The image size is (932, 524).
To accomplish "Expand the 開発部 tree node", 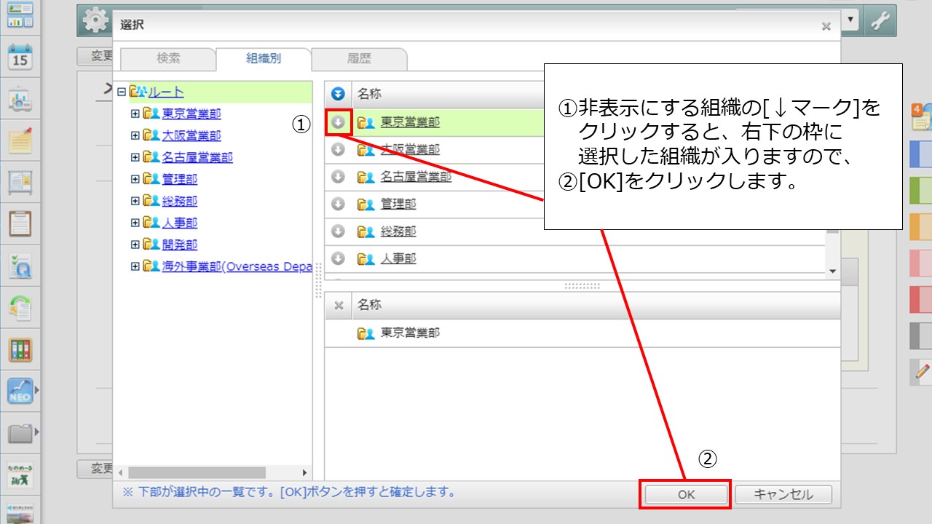I will coord(133,245).
